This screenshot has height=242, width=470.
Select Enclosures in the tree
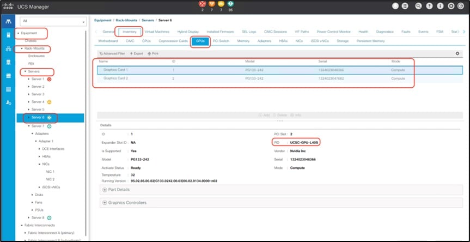coord(36,56)
